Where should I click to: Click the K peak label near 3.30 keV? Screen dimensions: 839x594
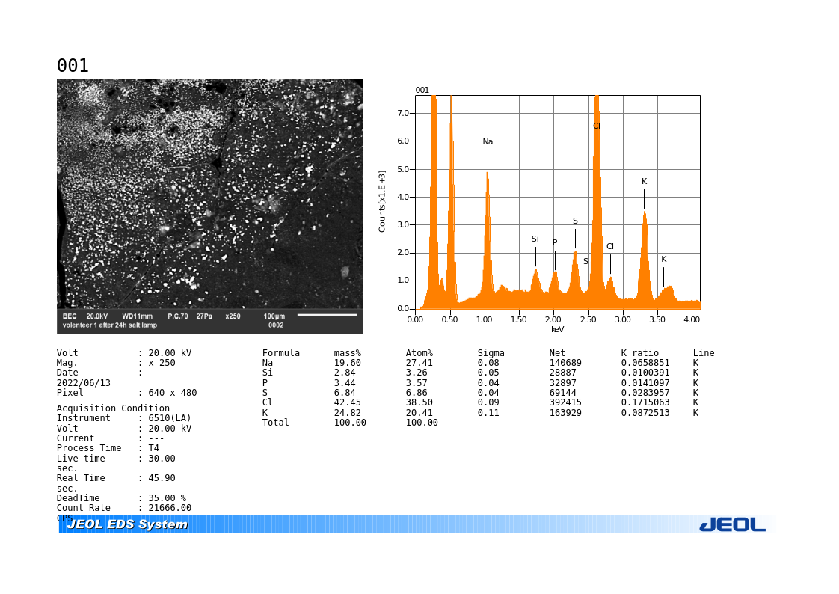[x=645, y=181]
